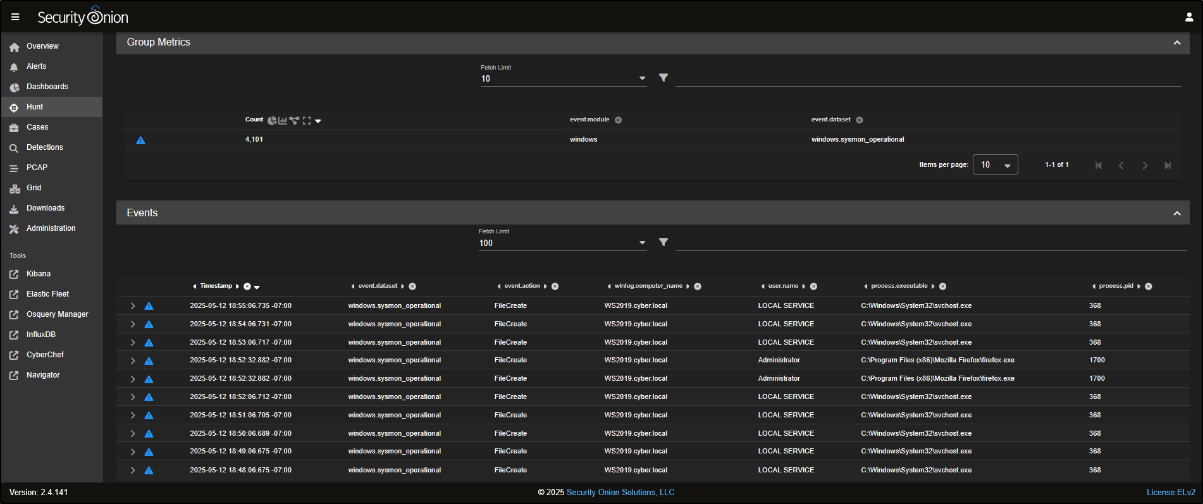This screenshot has height=504, width=1203.
Task: Collapse the Group Metrics panel
Action: (x=1176, y=42)
